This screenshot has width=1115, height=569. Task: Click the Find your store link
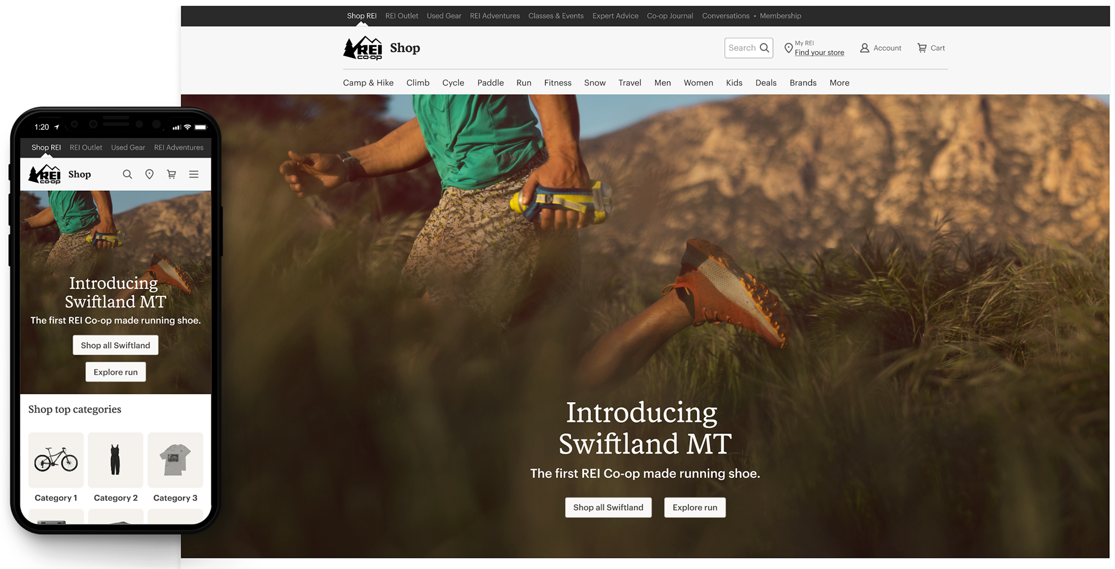pos(819,52)
